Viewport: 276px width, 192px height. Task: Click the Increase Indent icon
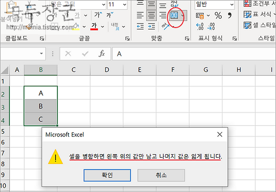point(151,27)
